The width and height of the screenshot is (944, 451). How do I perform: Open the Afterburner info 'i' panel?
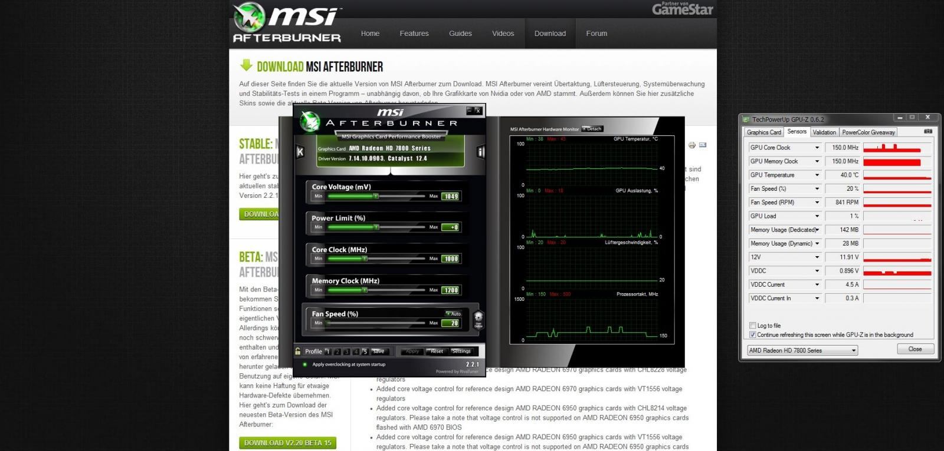480,152
